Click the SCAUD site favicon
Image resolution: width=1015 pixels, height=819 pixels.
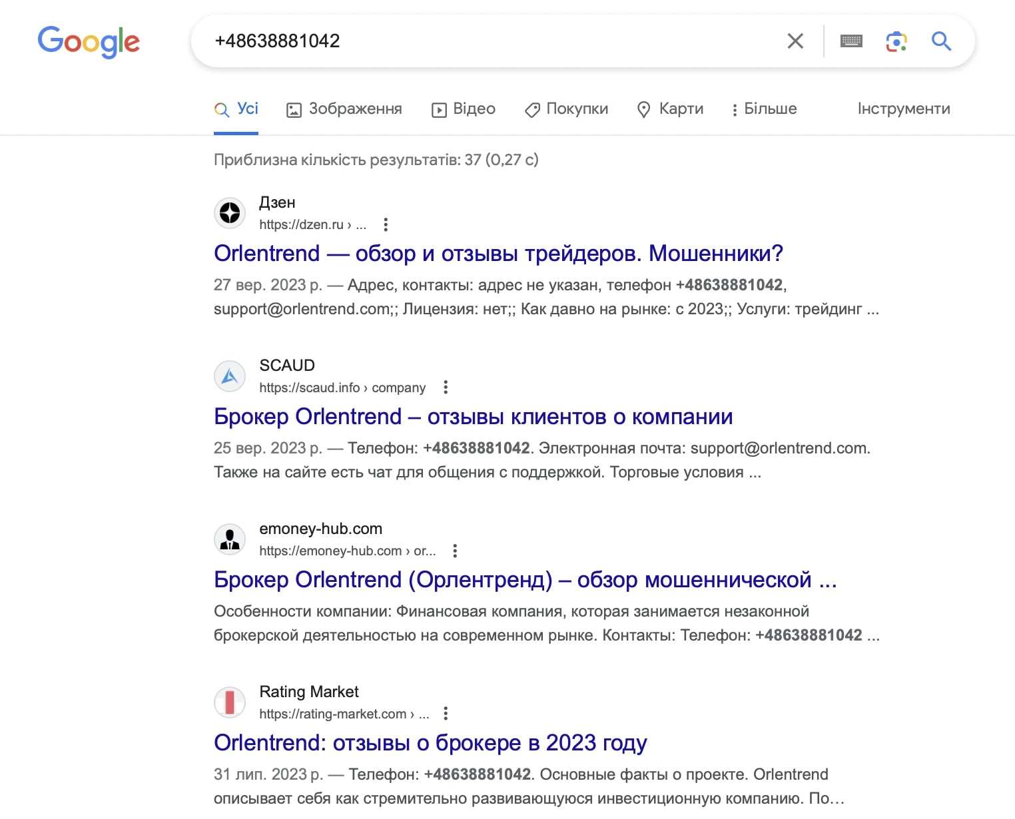(230, 376)
